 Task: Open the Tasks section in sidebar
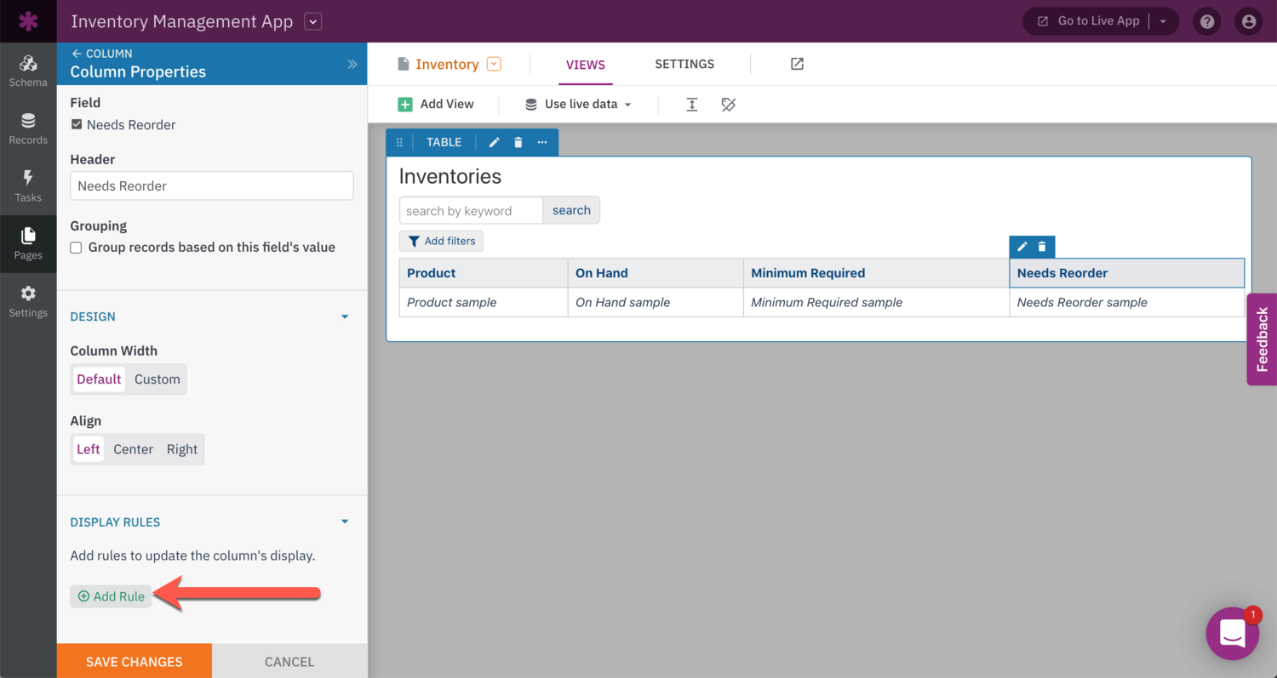tap(28, 185)
